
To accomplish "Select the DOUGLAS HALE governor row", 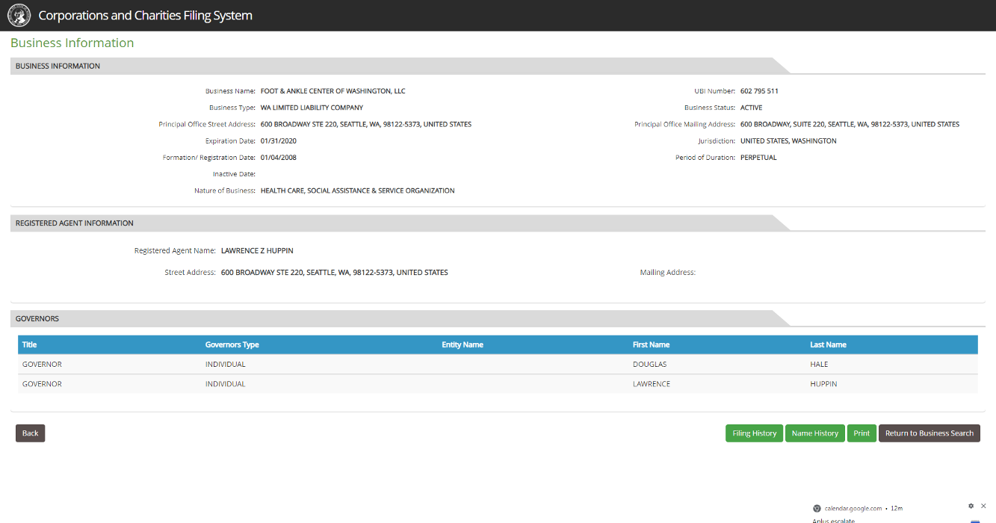I will click(498, 365).
